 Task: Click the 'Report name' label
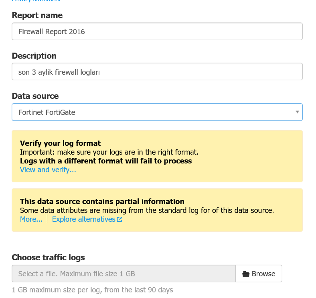pyautogui.click(x=37, y=15)
